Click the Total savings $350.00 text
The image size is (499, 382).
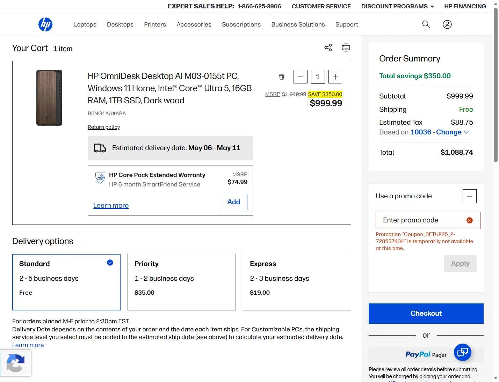[x=415, y=76]
